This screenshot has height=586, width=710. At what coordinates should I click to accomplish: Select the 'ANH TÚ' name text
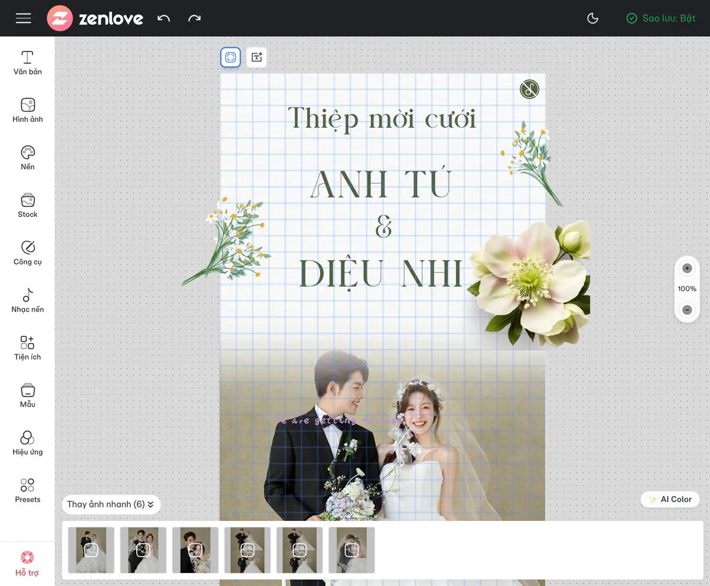coord(382,184)
